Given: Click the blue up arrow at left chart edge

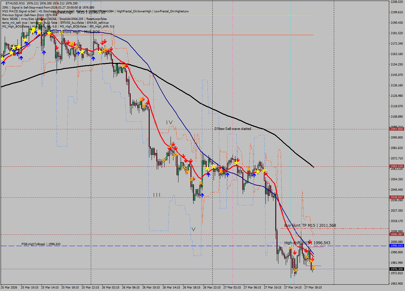Looking at the screenshot, I should click(3, 63).
